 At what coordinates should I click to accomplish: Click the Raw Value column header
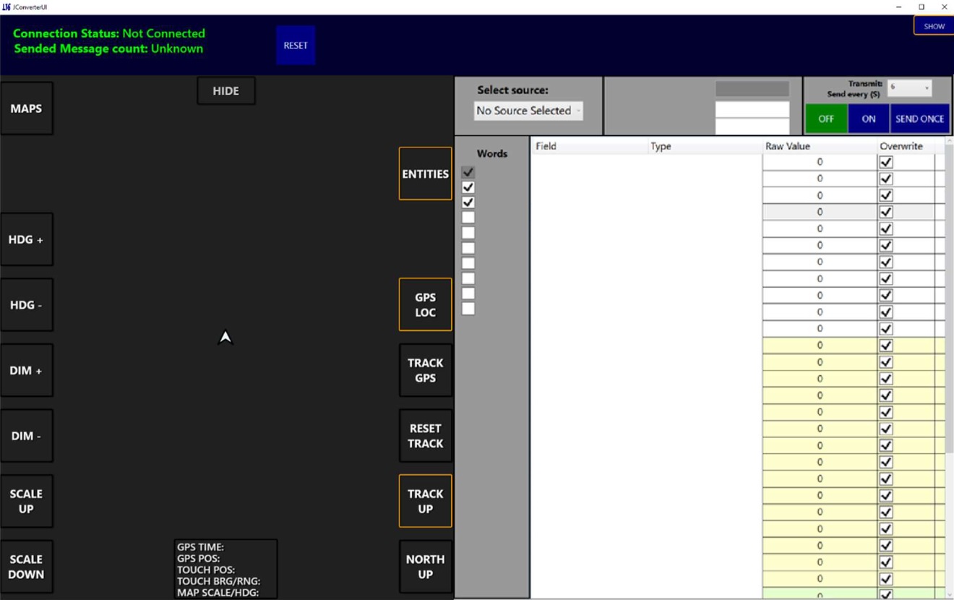(x=820, y=146)
